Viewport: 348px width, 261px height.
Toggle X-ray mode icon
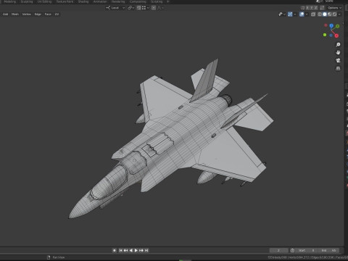coord(313,14)
